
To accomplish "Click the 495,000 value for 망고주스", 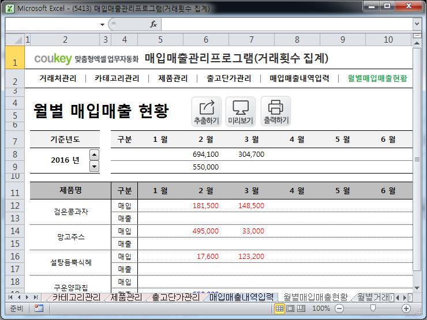I will [205, 231].
